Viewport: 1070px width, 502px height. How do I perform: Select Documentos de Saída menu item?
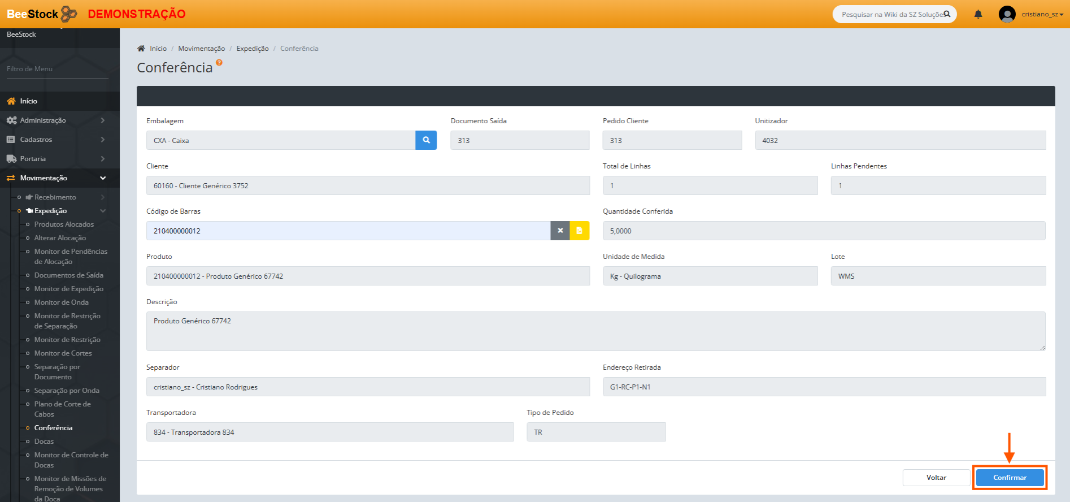point(68,275)
